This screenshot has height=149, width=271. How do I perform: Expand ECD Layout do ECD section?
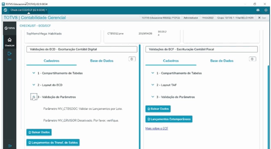coord(34,85)
